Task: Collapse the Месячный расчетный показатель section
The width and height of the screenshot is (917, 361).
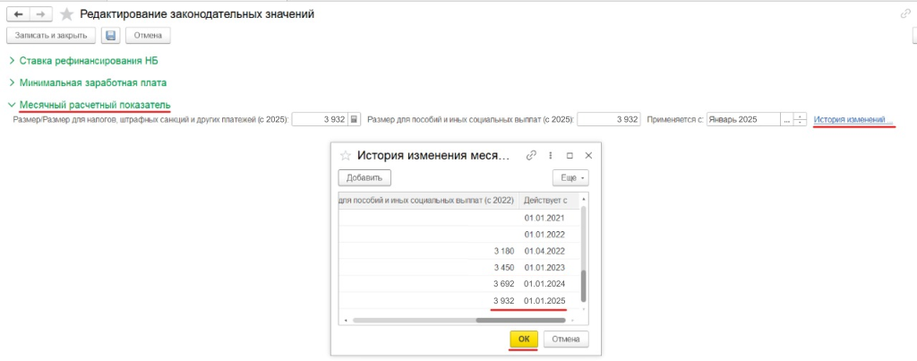Action: coord(94,105)
